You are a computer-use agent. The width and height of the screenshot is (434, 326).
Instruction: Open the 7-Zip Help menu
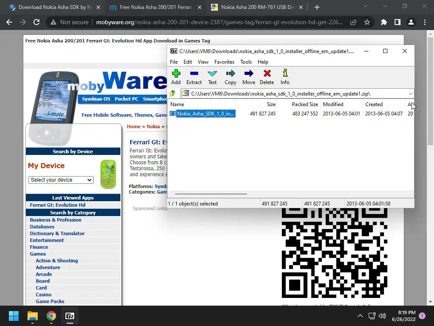(x=263, y=62)
